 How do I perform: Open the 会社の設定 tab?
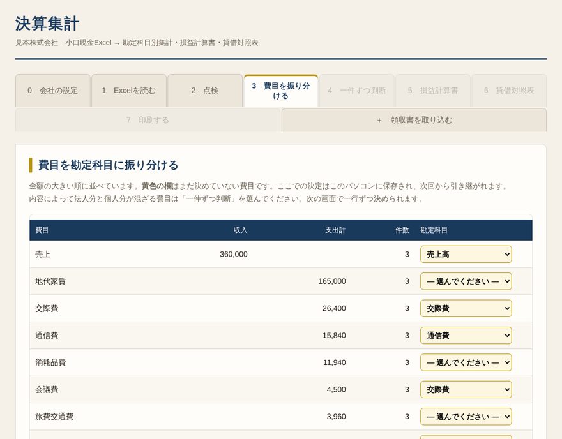pyautogui.click(x=52, y=91)
